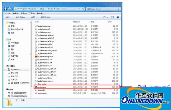This screenshot has height=110, width=171.
Task: Select the setup.exe installer icon
Action: click(x=36, y=87)
